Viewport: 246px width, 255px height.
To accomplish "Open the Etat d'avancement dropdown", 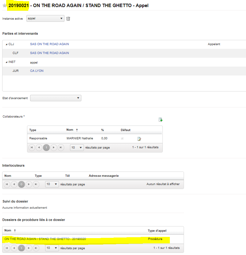I will (56, 98).
